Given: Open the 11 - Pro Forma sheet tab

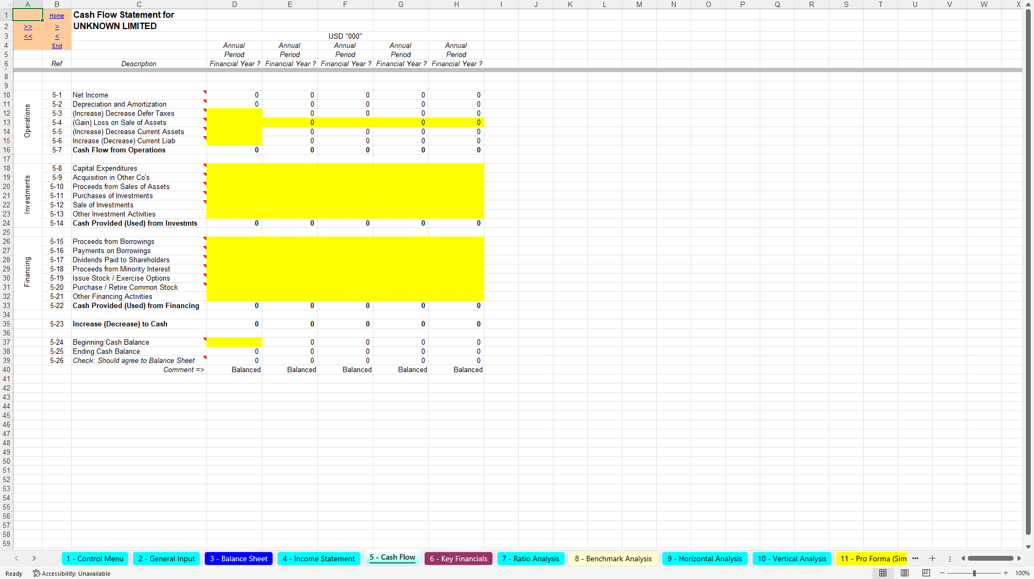Looking at the screenshot, I should click(x=873, y=559).
